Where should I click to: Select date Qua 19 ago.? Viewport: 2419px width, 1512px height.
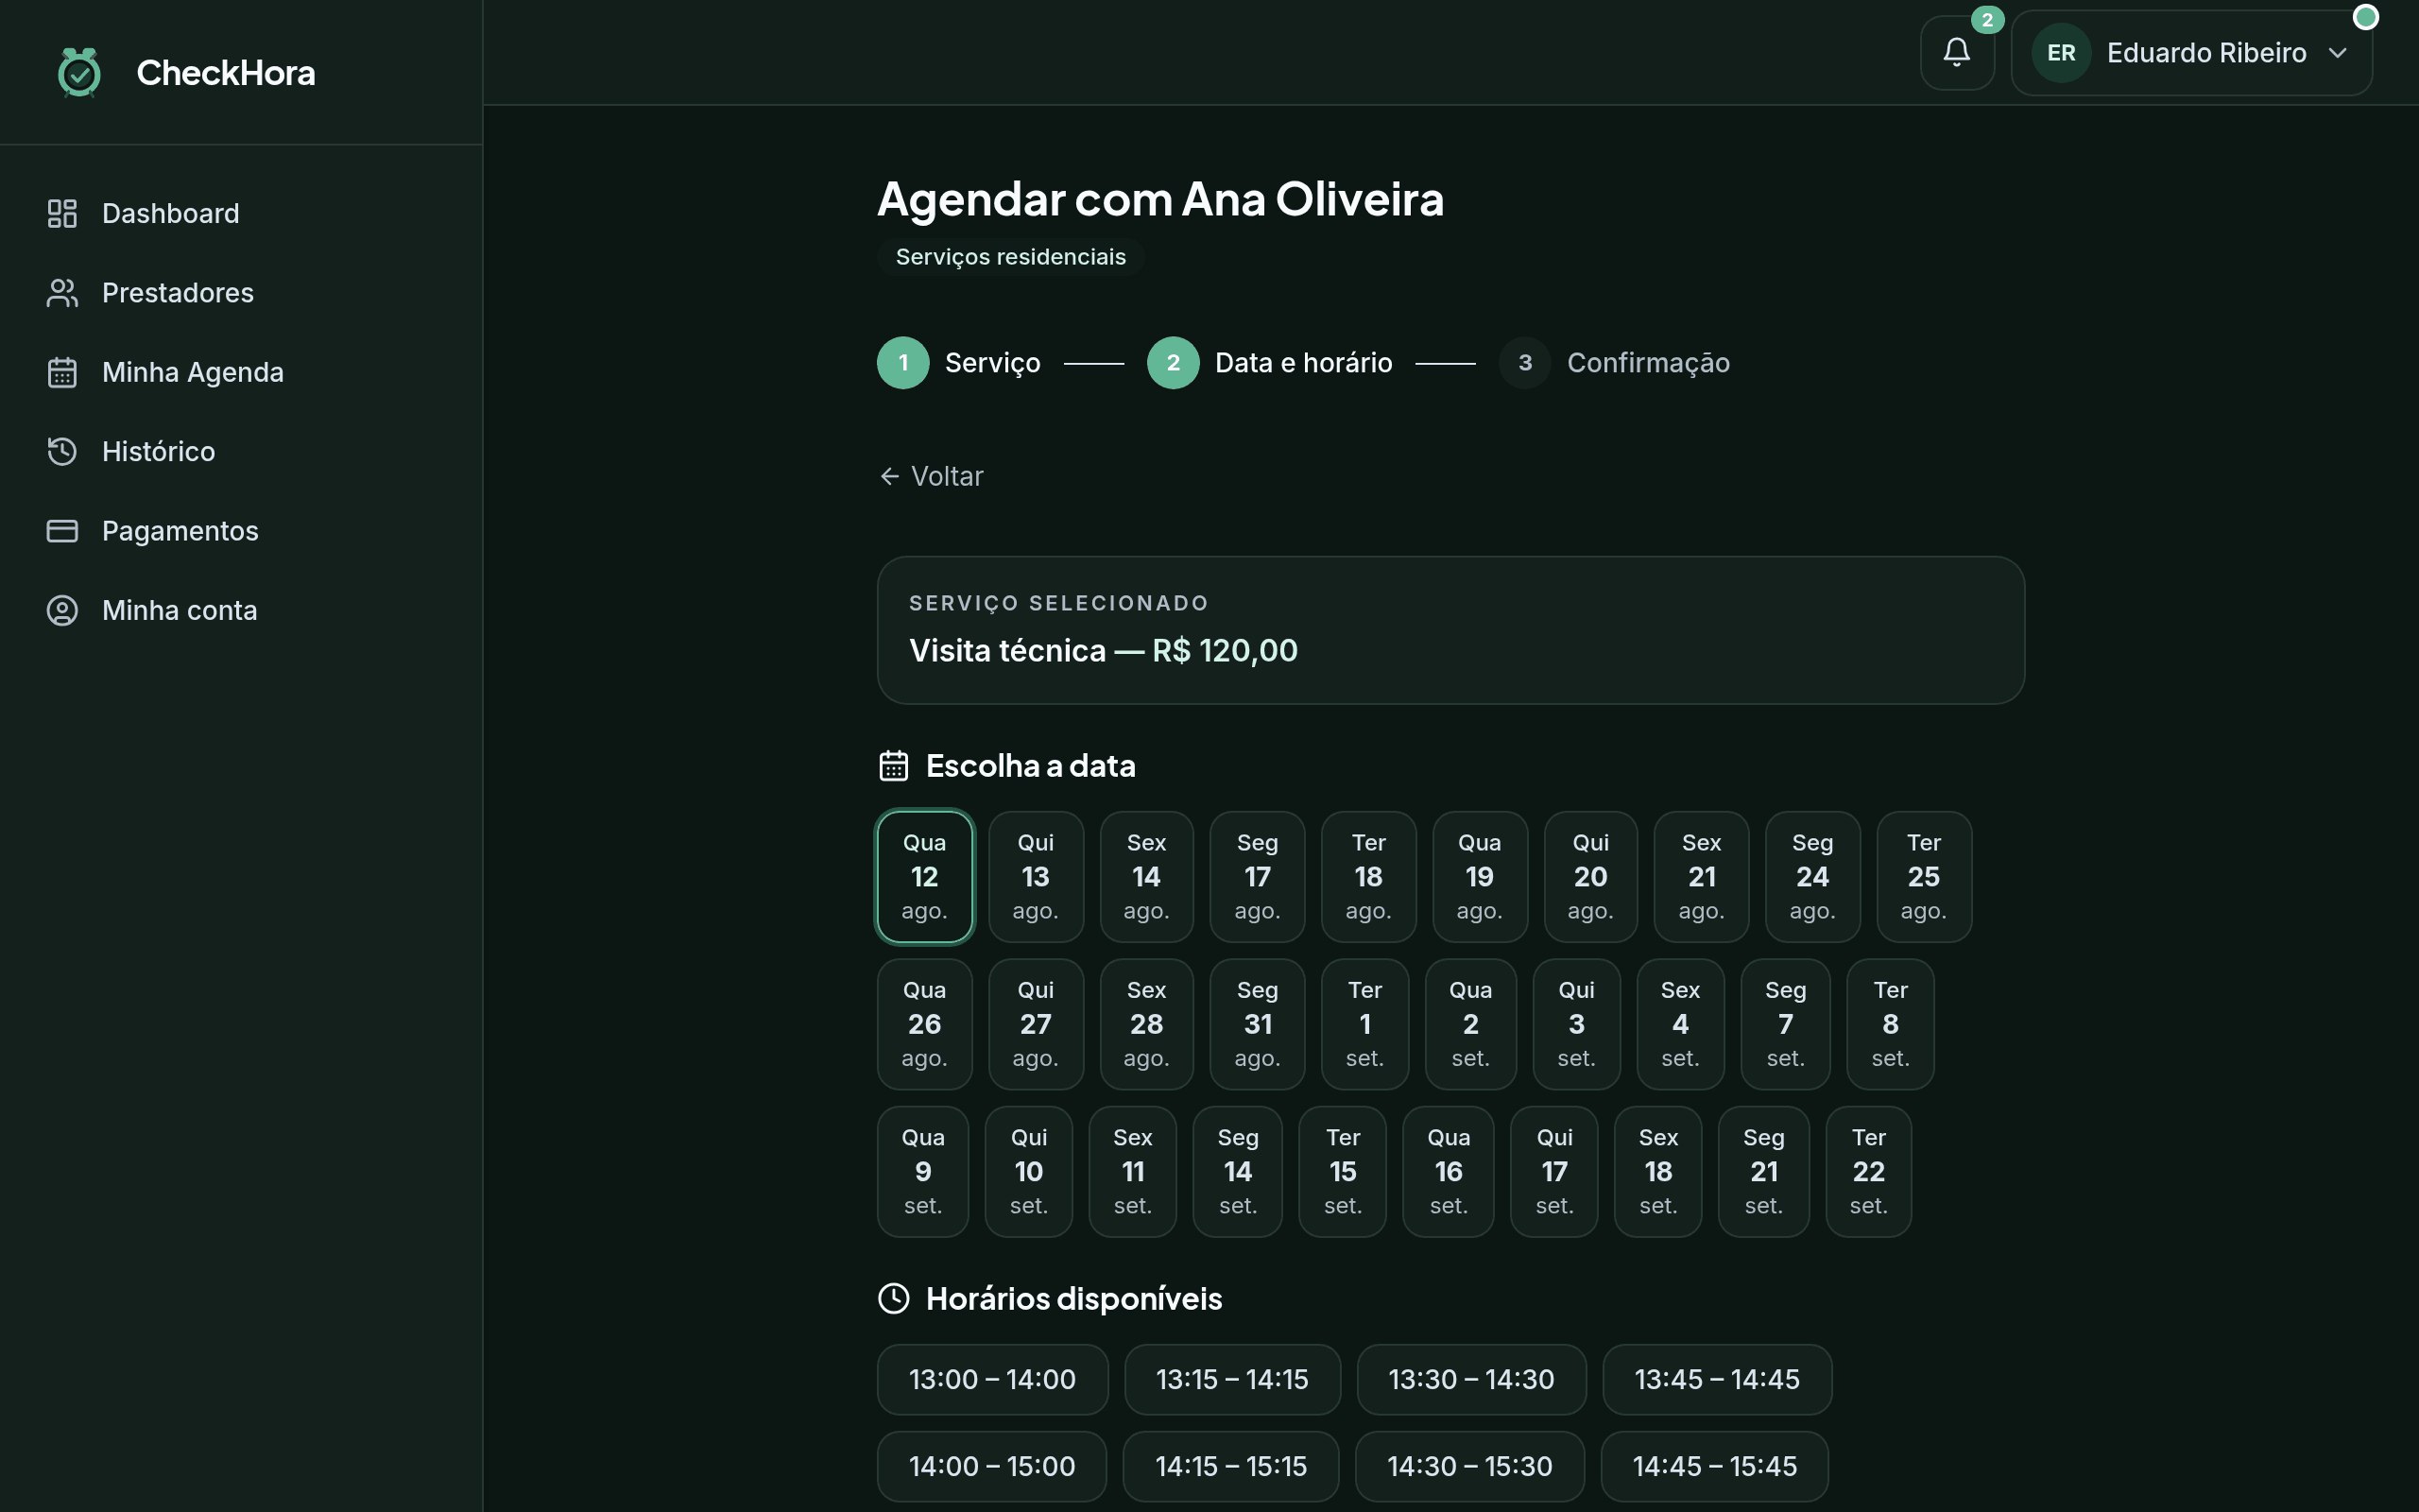[1480, 877]
